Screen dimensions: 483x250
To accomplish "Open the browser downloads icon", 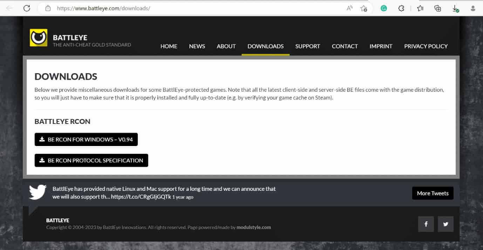I will [x=455, y=8].
